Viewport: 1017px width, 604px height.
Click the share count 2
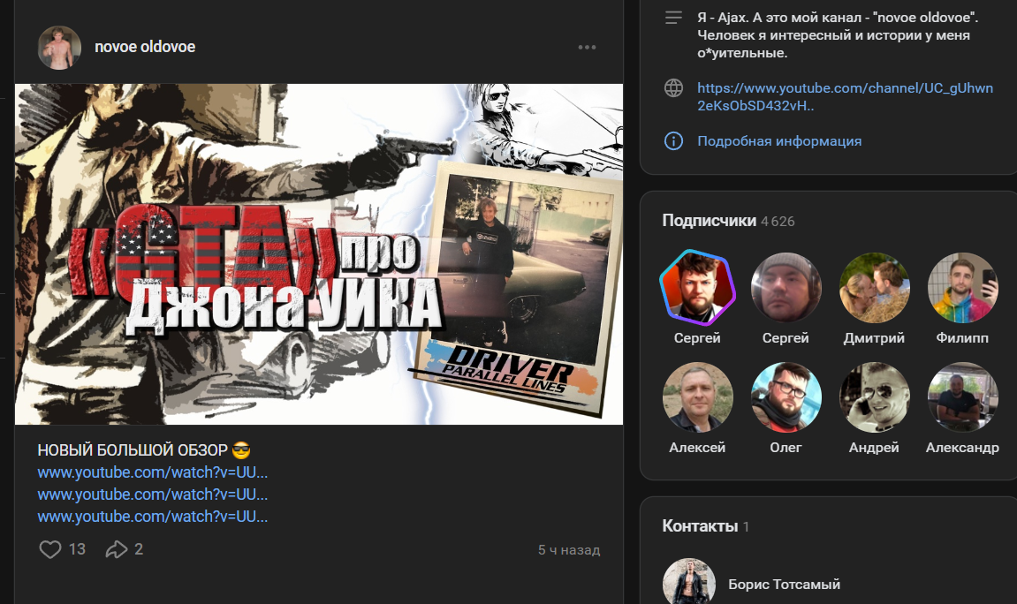pyautogui.click(x=138, y=549)
